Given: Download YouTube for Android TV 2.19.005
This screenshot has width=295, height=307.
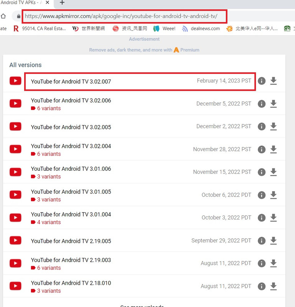Looking at the screenshot, I should tap(273, 241).
